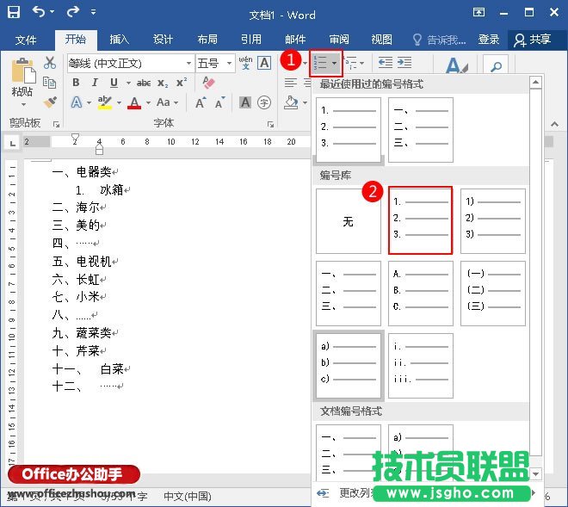The image size is (568, 507).
Task: Decrease font size with shrink font icon
Action: point(219,103)
